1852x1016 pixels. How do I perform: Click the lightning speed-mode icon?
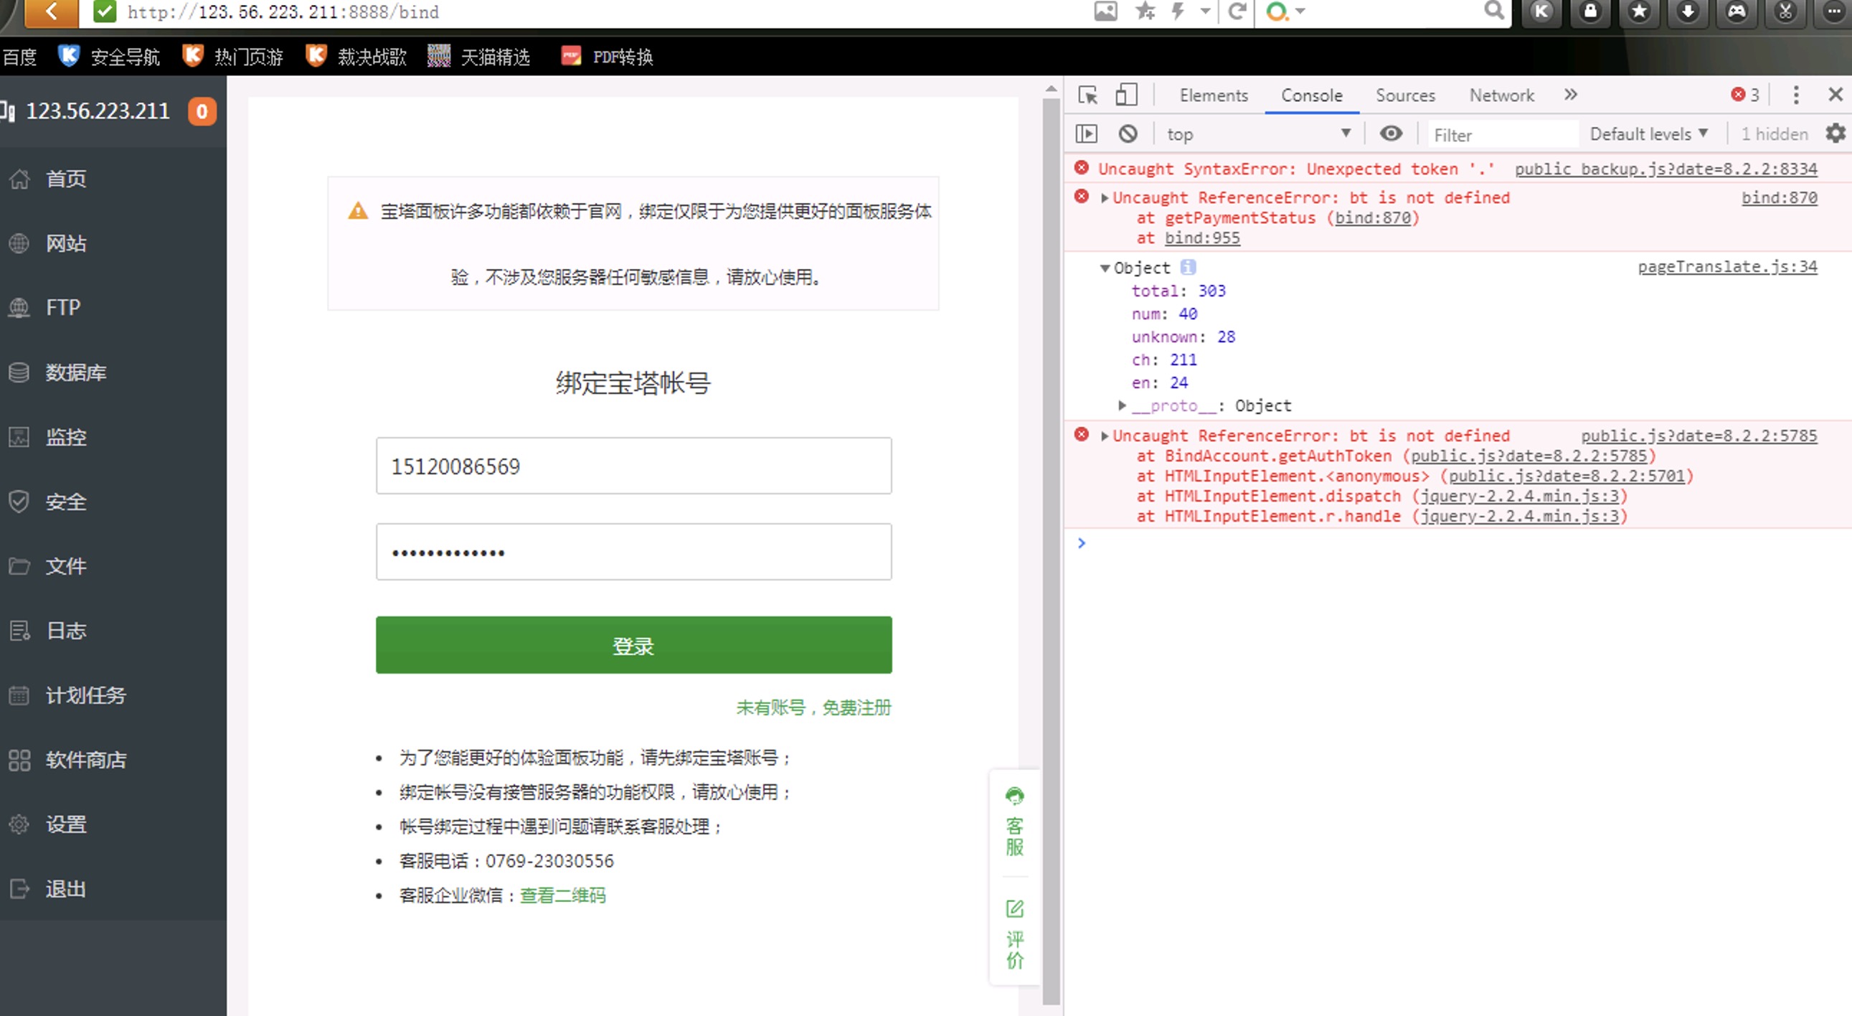click(1178, 11)
